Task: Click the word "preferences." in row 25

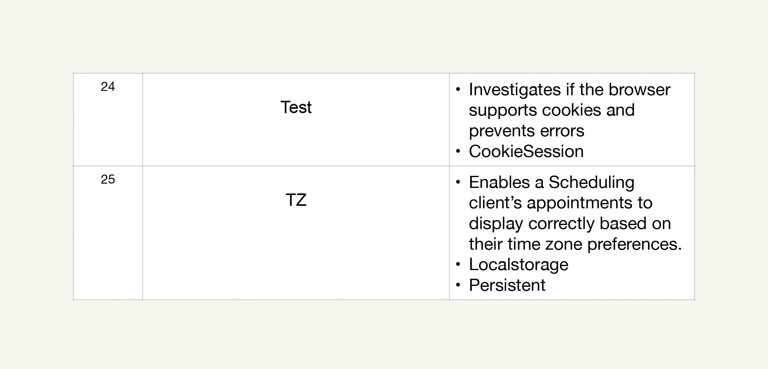Action: coord(634,244)
